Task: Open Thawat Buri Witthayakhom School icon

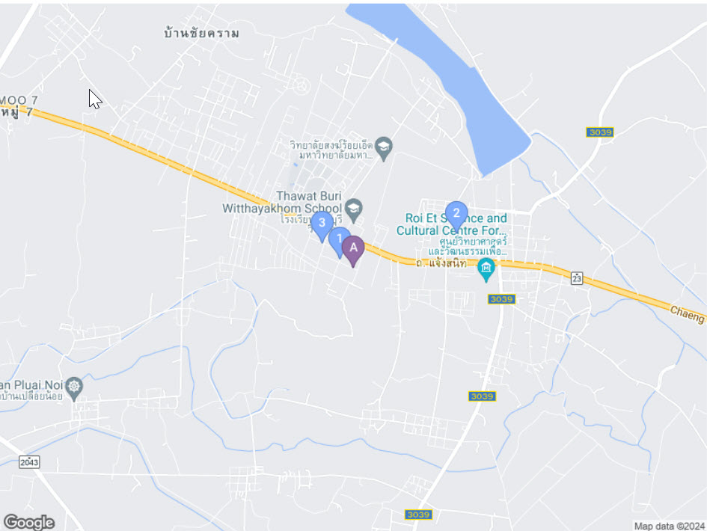Action: 353,210
